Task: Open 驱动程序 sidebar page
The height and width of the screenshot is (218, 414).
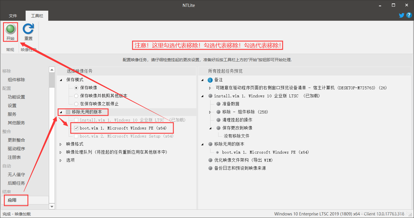Action: coord(16,149)
